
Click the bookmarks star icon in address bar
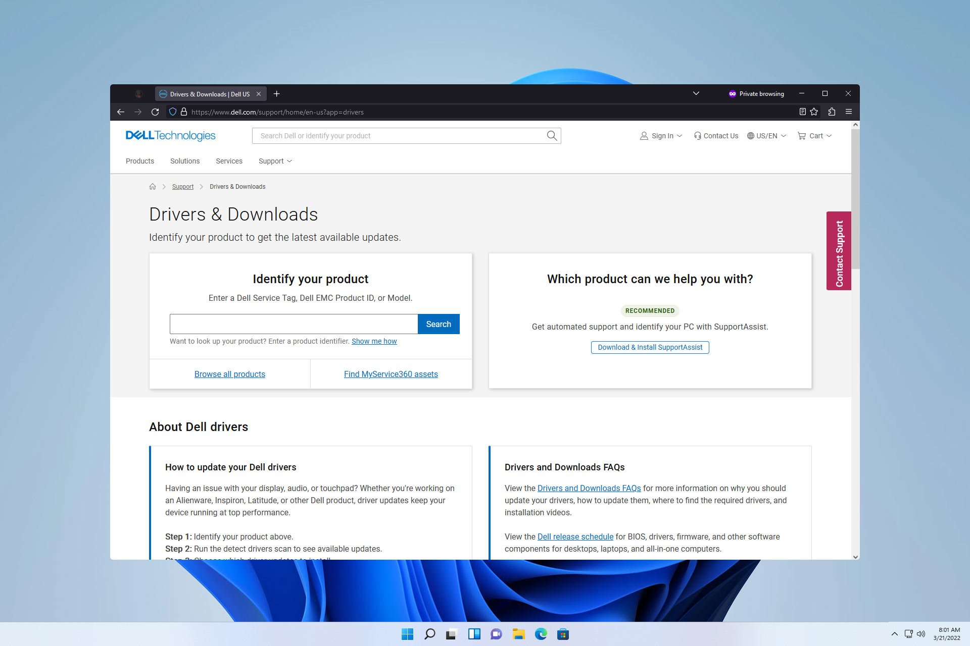point(814,112)
